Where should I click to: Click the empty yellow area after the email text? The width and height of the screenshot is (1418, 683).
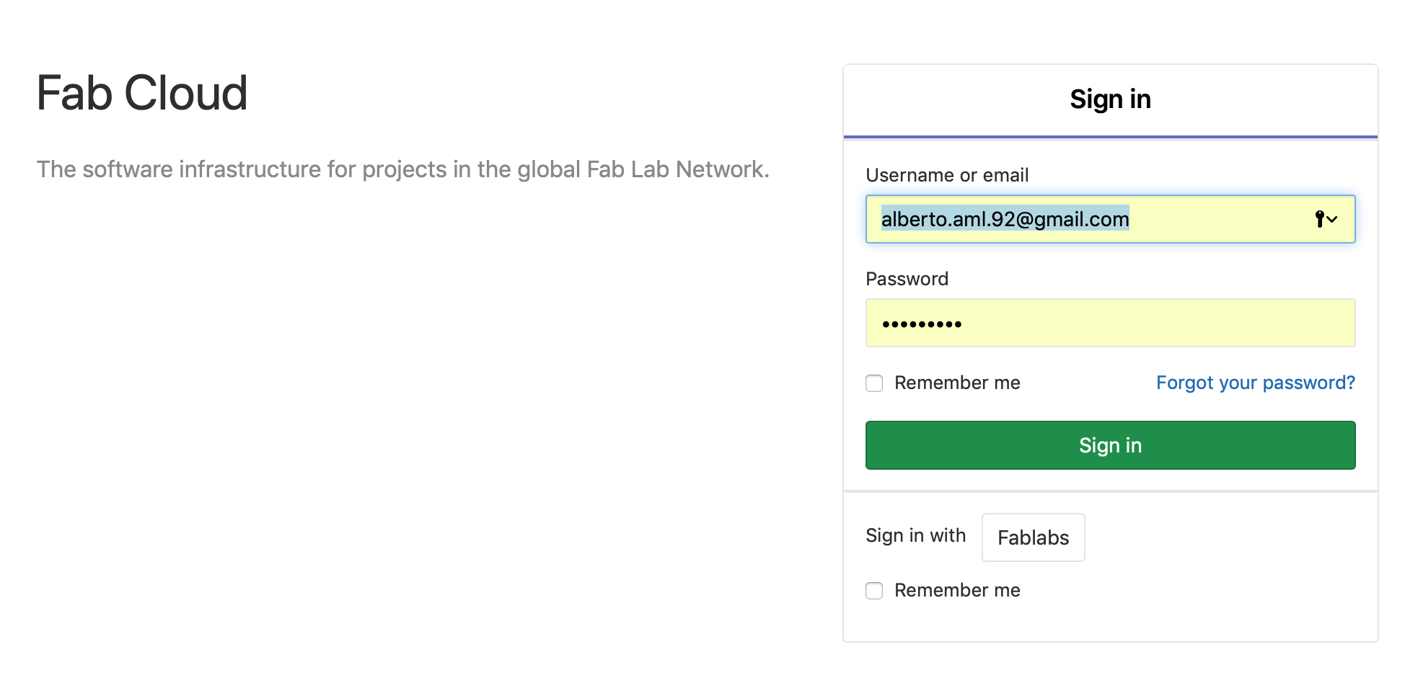coord(1219,219)
